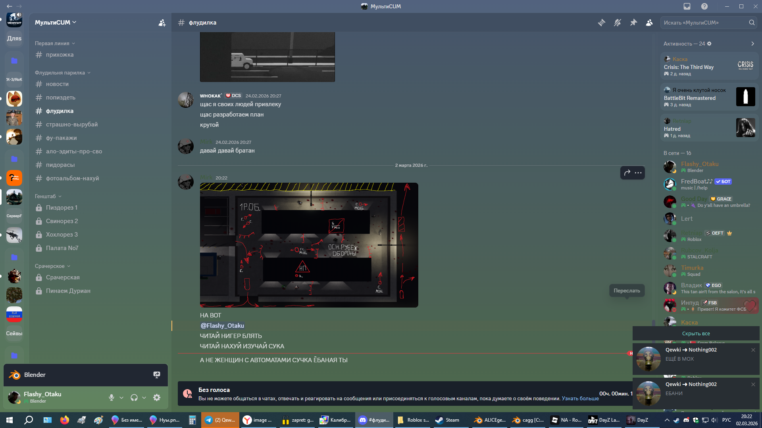The image size is (762, 428).
Task: Open user settings gear icon
Action: point(157,397)
